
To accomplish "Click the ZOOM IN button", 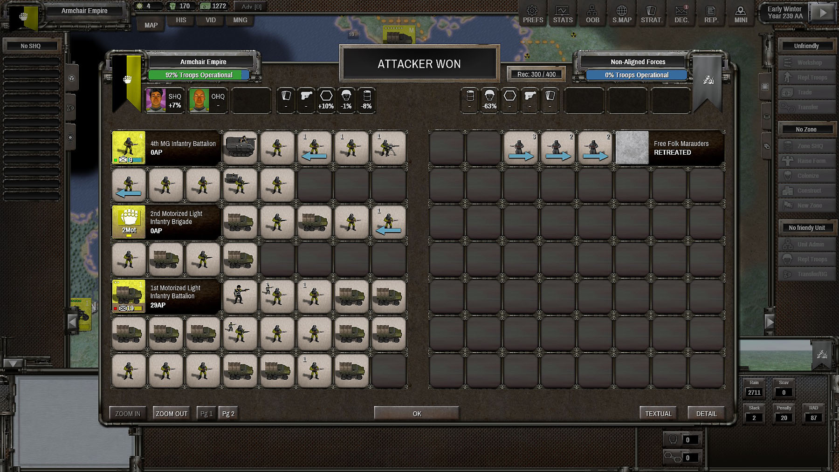I will click(x=128, y=413).
